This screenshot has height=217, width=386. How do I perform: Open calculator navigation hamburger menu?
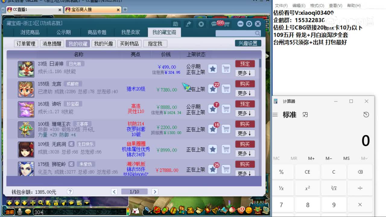(x=275, y=115)
